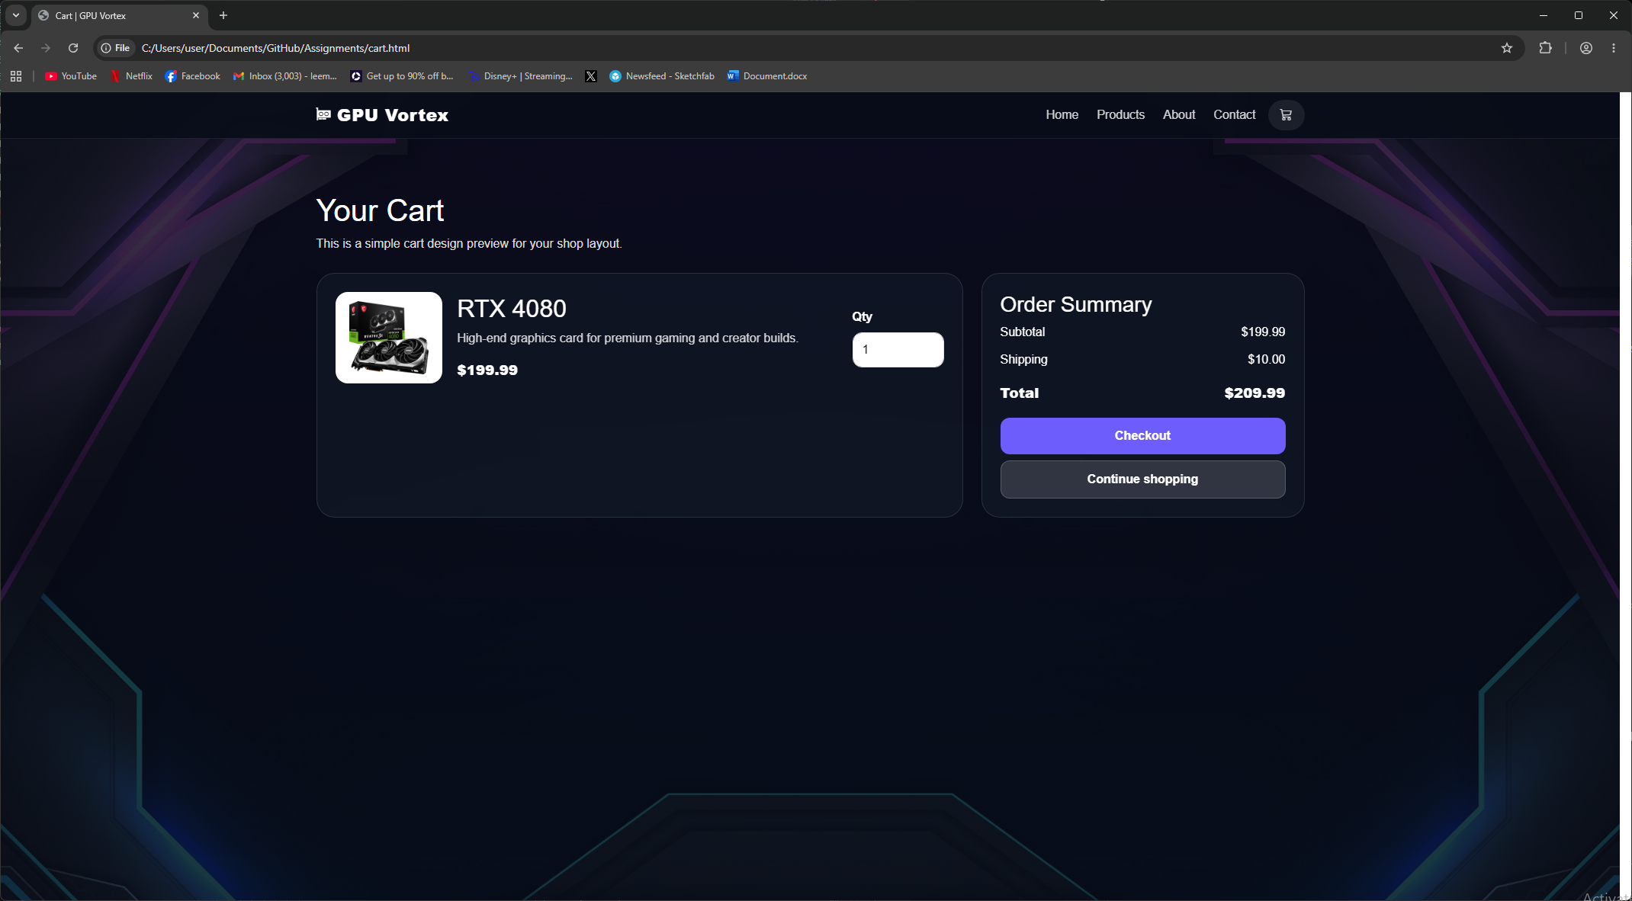The image size is (1632, 901).
Task: View site information File icon
Action: point(116,48)
